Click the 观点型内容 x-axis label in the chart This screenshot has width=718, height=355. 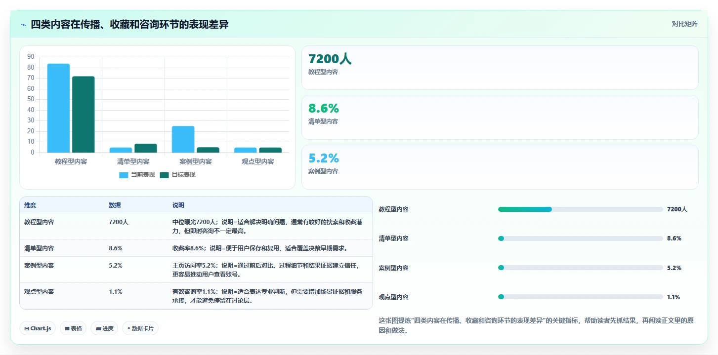(x=258, y=161)
